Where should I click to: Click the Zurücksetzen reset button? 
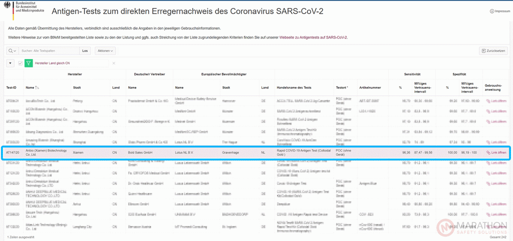[493, 51]
